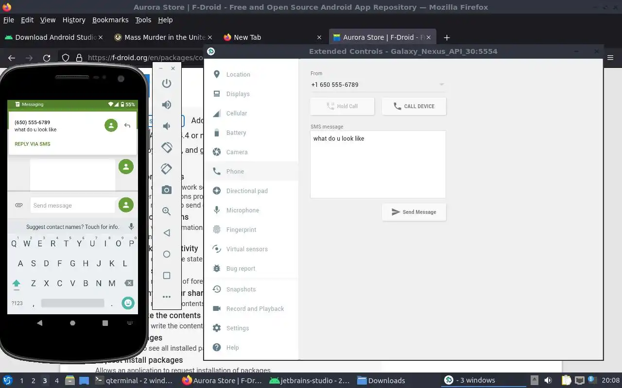The height and width of the screenshot is (388, 622).
Task: Tap the Send message field on phone
Action: click(x=72, y=205)
